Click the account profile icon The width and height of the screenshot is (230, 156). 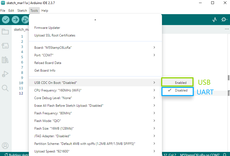tap(5, 146)
